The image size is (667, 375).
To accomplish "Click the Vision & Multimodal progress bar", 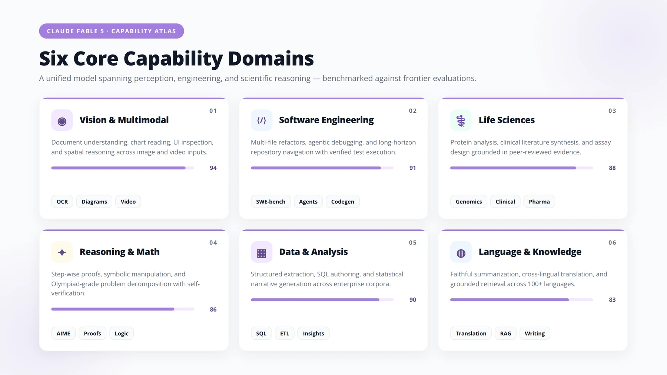I will coord(123,168).
